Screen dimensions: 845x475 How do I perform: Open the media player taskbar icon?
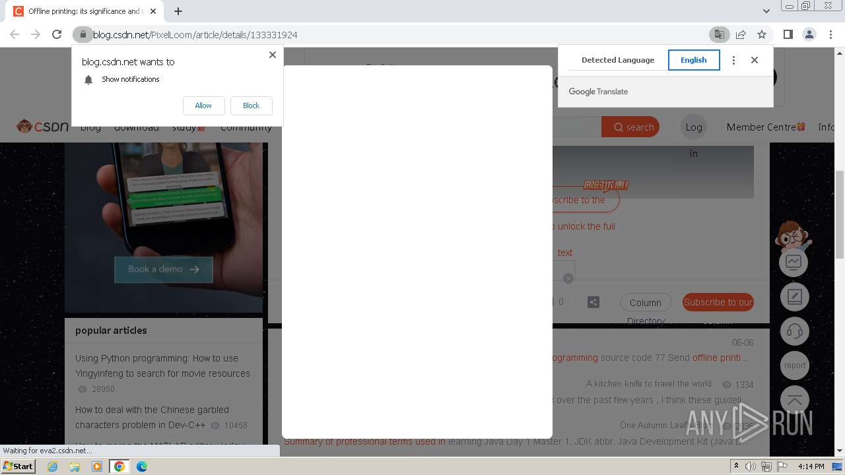(97, 466)
